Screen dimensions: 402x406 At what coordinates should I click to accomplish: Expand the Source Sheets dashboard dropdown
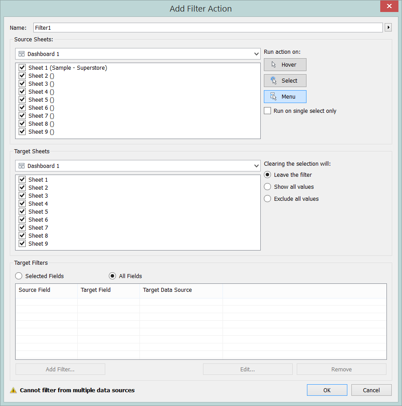tap(256, 54)
